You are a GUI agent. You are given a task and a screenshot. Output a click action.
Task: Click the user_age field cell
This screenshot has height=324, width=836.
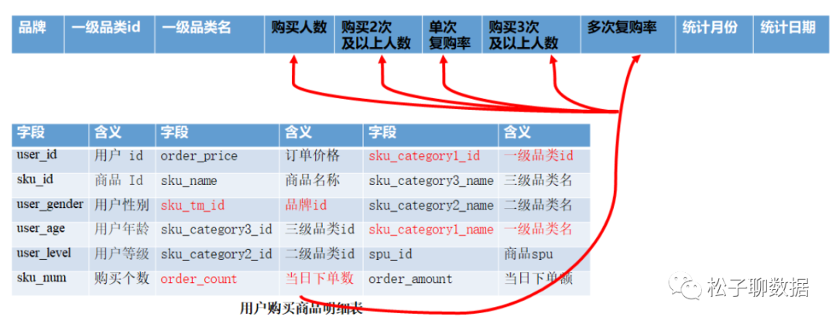click(x=50, y=234)
